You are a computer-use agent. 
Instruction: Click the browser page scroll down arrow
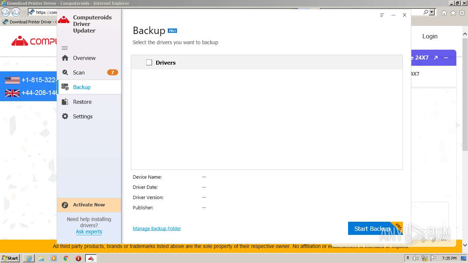[465, 245]
